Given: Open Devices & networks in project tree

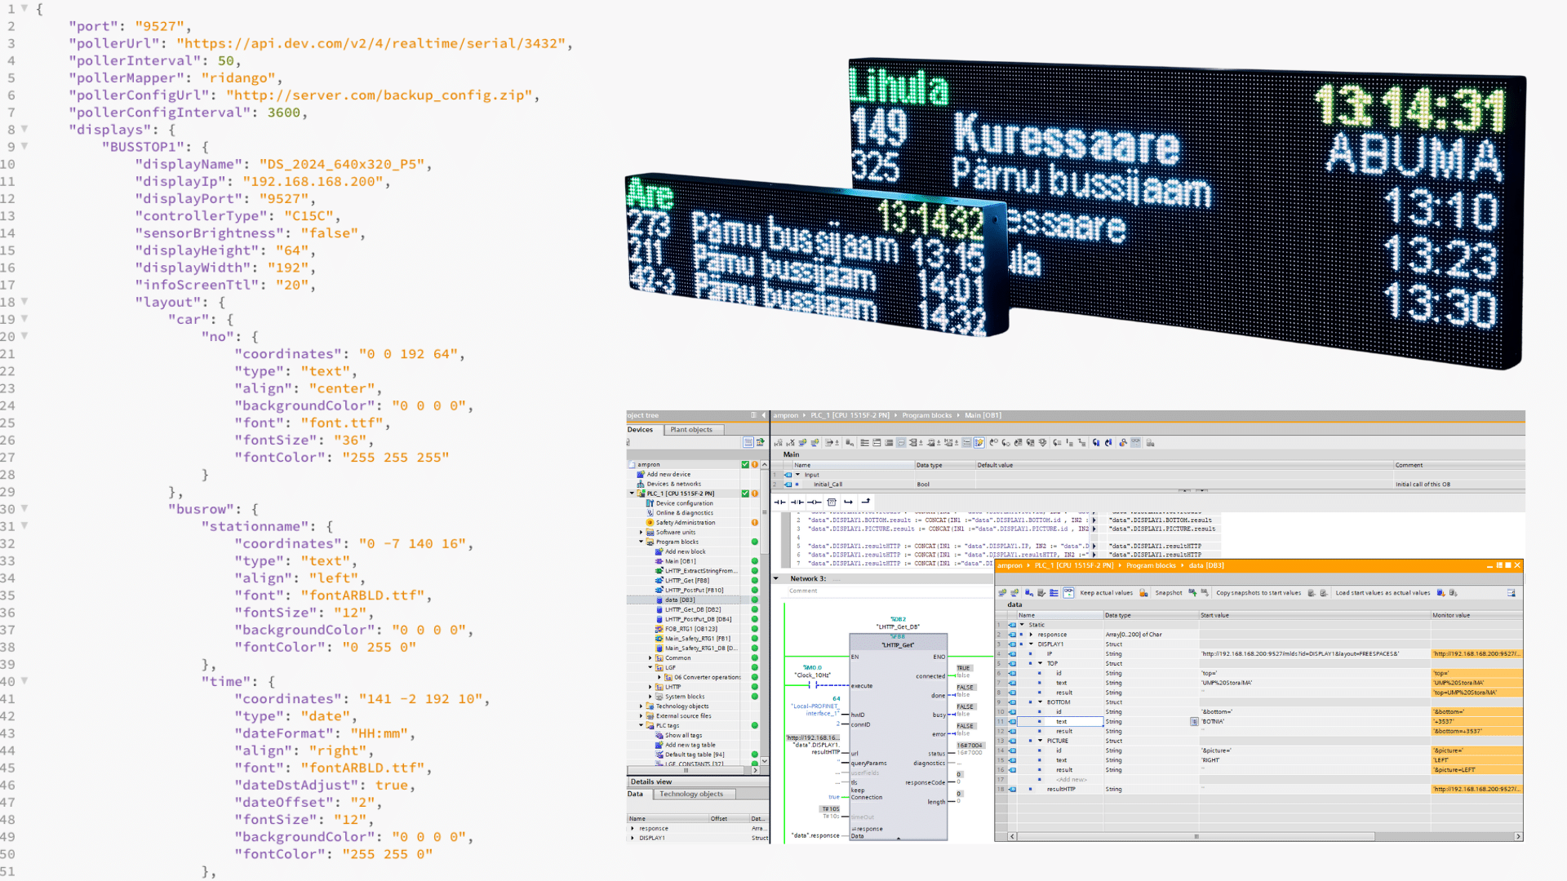Looking at the screenshot, I should coord(673,484).
